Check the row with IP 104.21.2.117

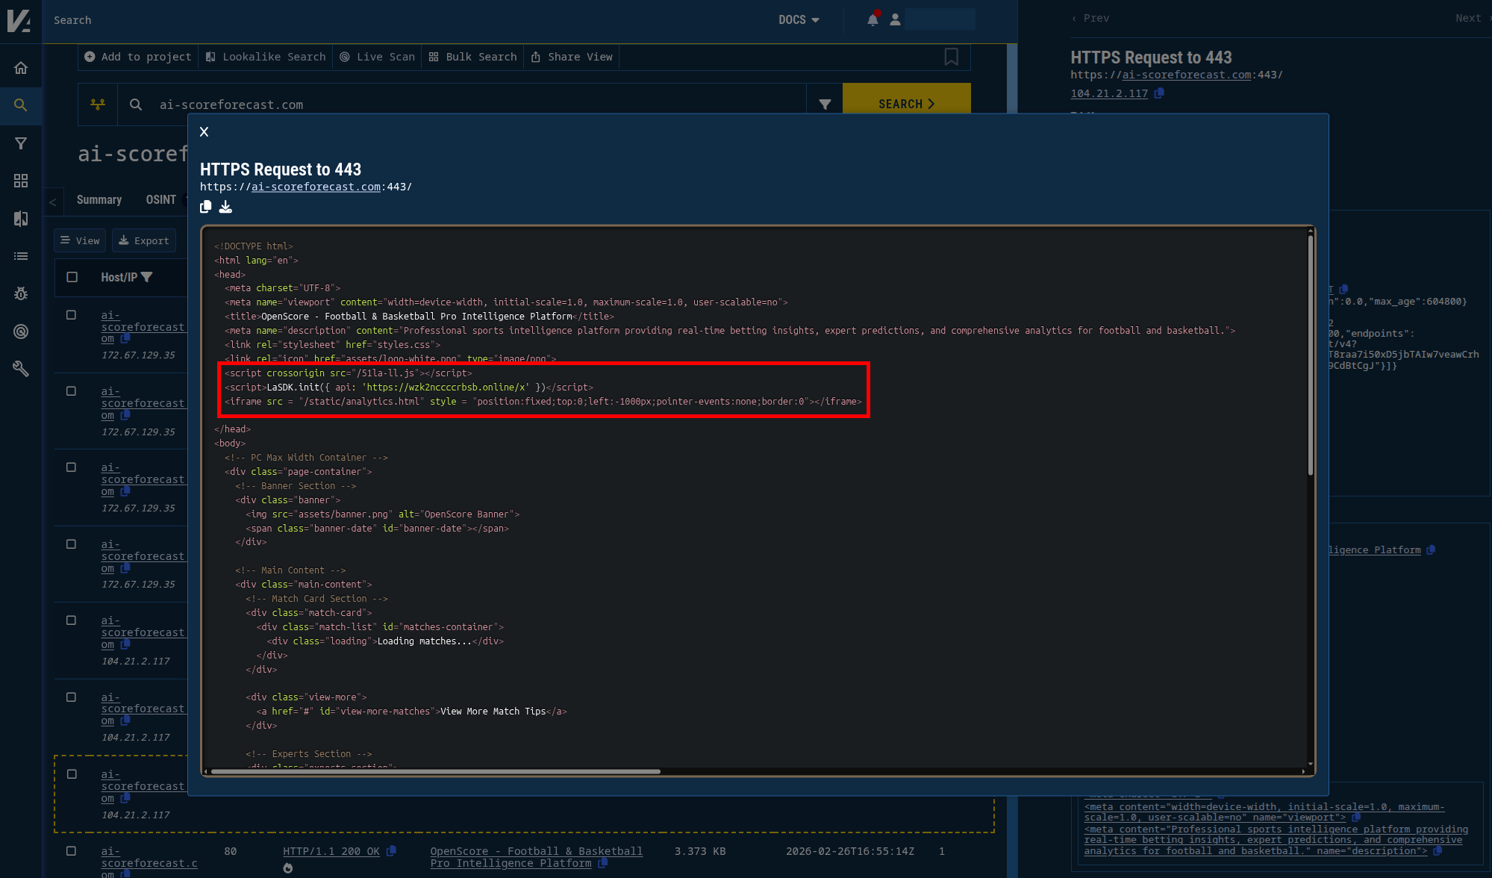(x=71, y=620)
